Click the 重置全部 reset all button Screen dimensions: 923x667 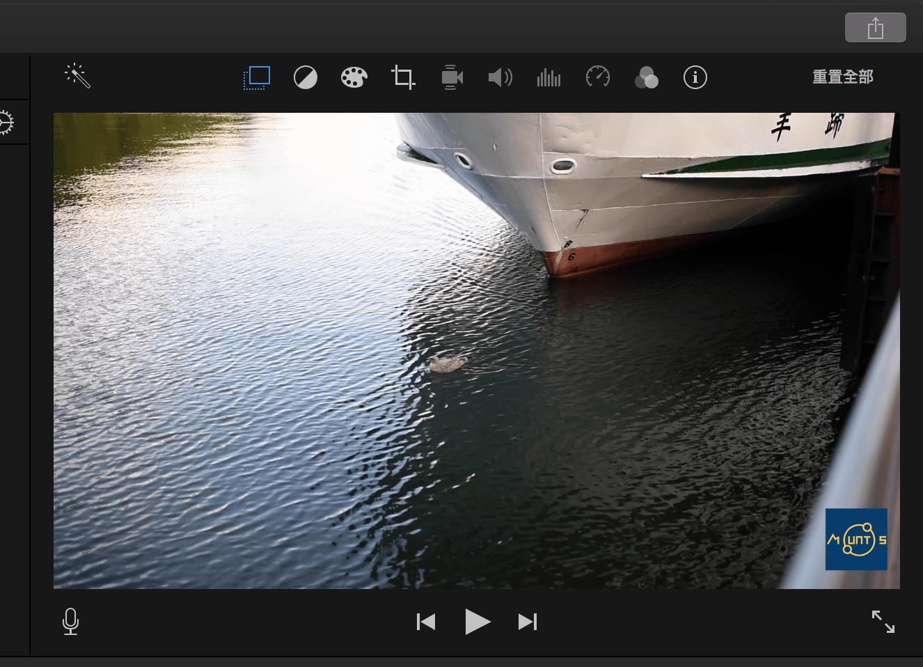[x=843, y=77]
